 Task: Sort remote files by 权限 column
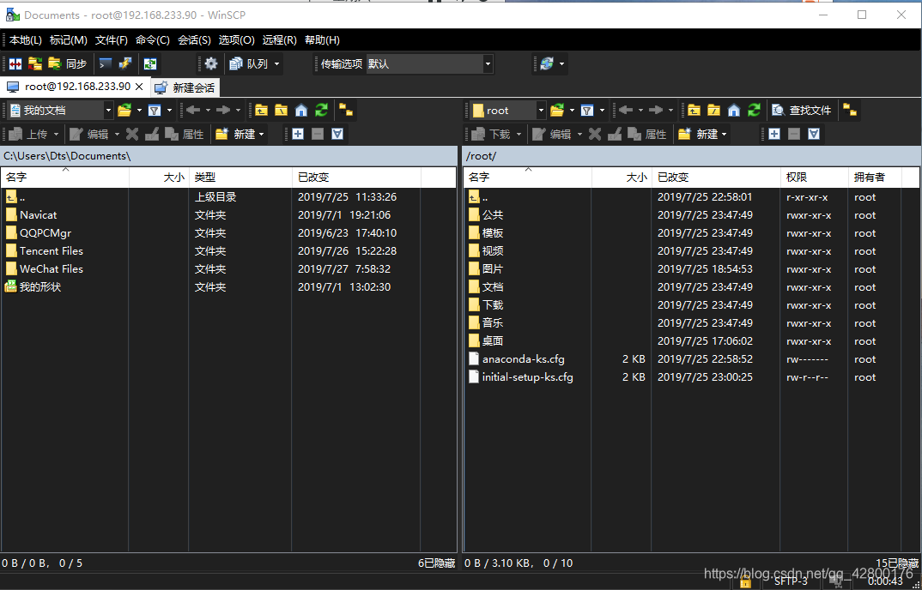click(x=814, y=178)
